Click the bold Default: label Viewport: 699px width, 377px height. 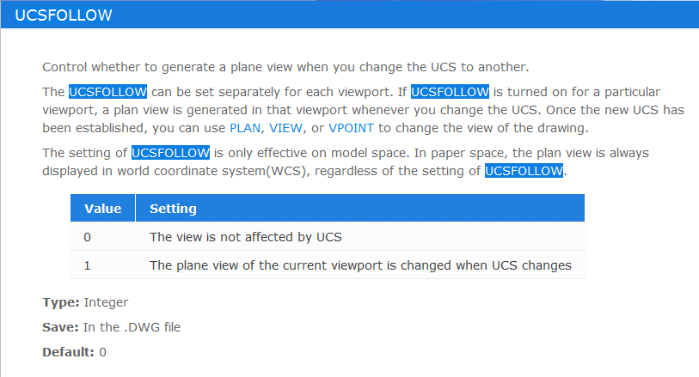(x=68, y=352)
